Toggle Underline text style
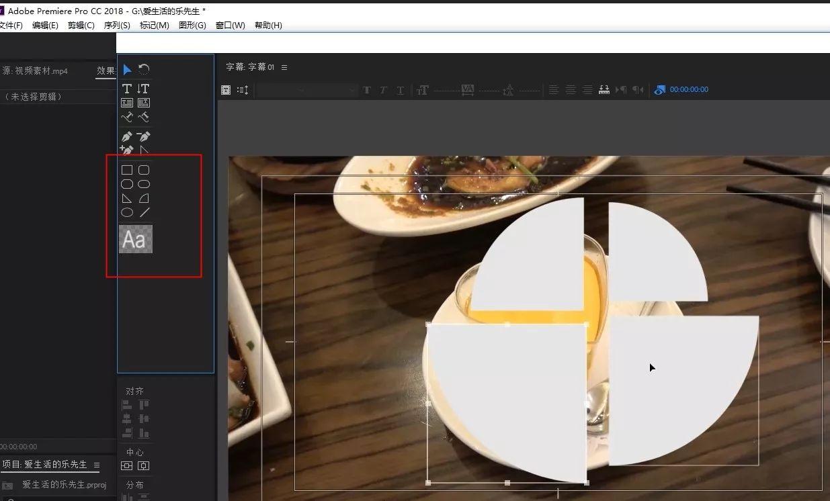830x501 pixels. point(400,90)
